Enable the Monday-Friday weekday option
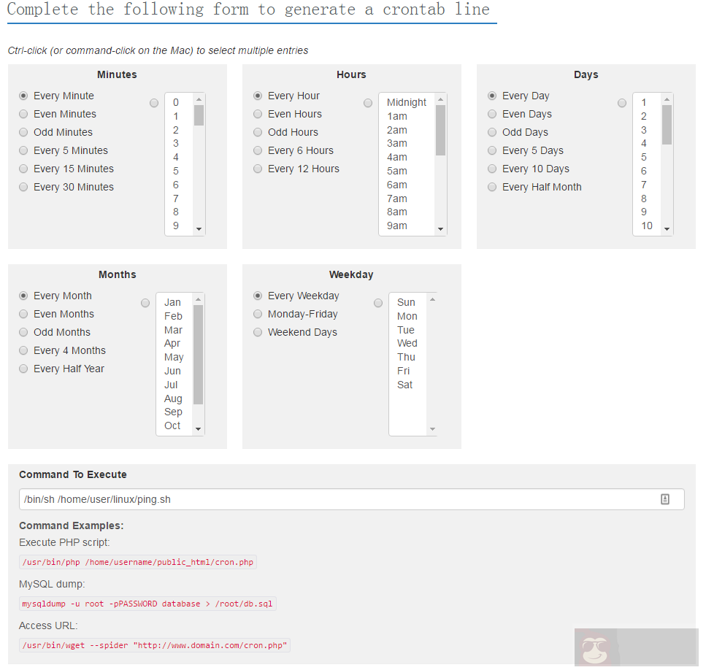The height and width of the screenshot is (670, 706). (258, 314)
